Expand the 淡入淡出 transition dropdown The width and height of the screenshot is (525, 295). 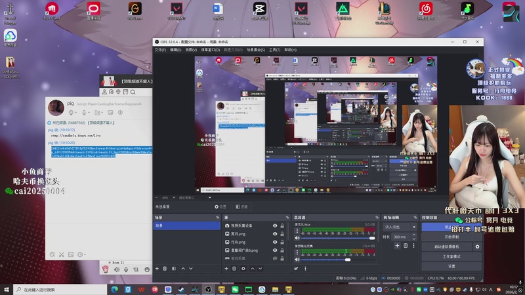tap(398, 226)
